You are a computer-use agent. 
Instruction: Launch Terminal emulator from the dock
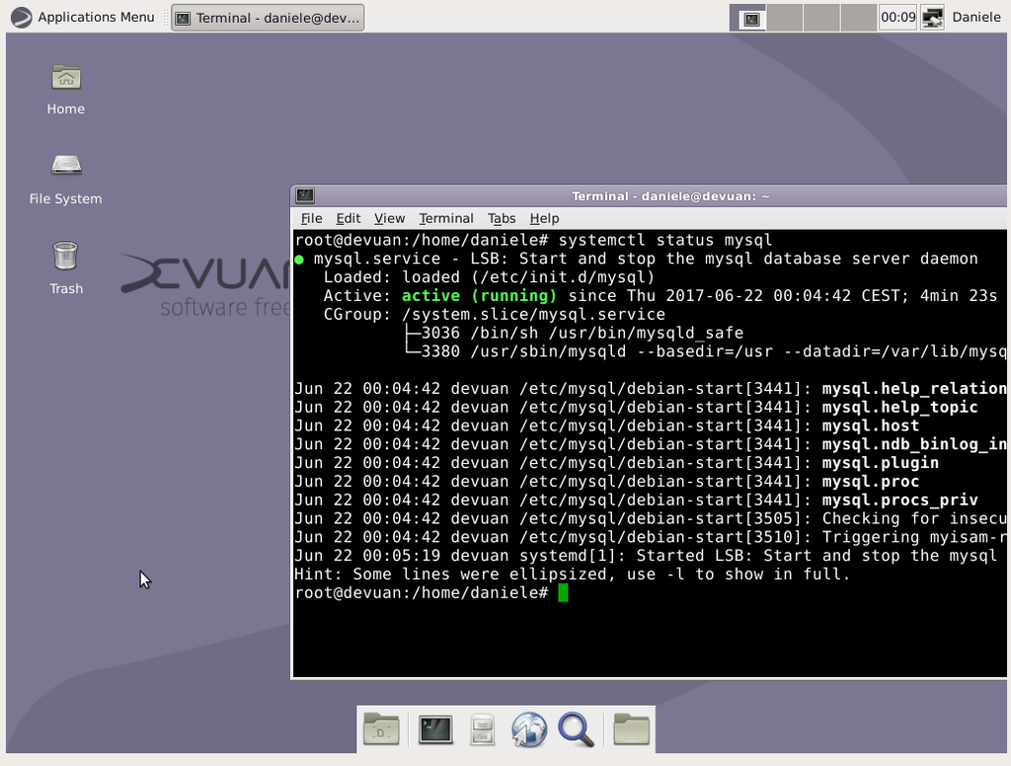click(435, 729)
